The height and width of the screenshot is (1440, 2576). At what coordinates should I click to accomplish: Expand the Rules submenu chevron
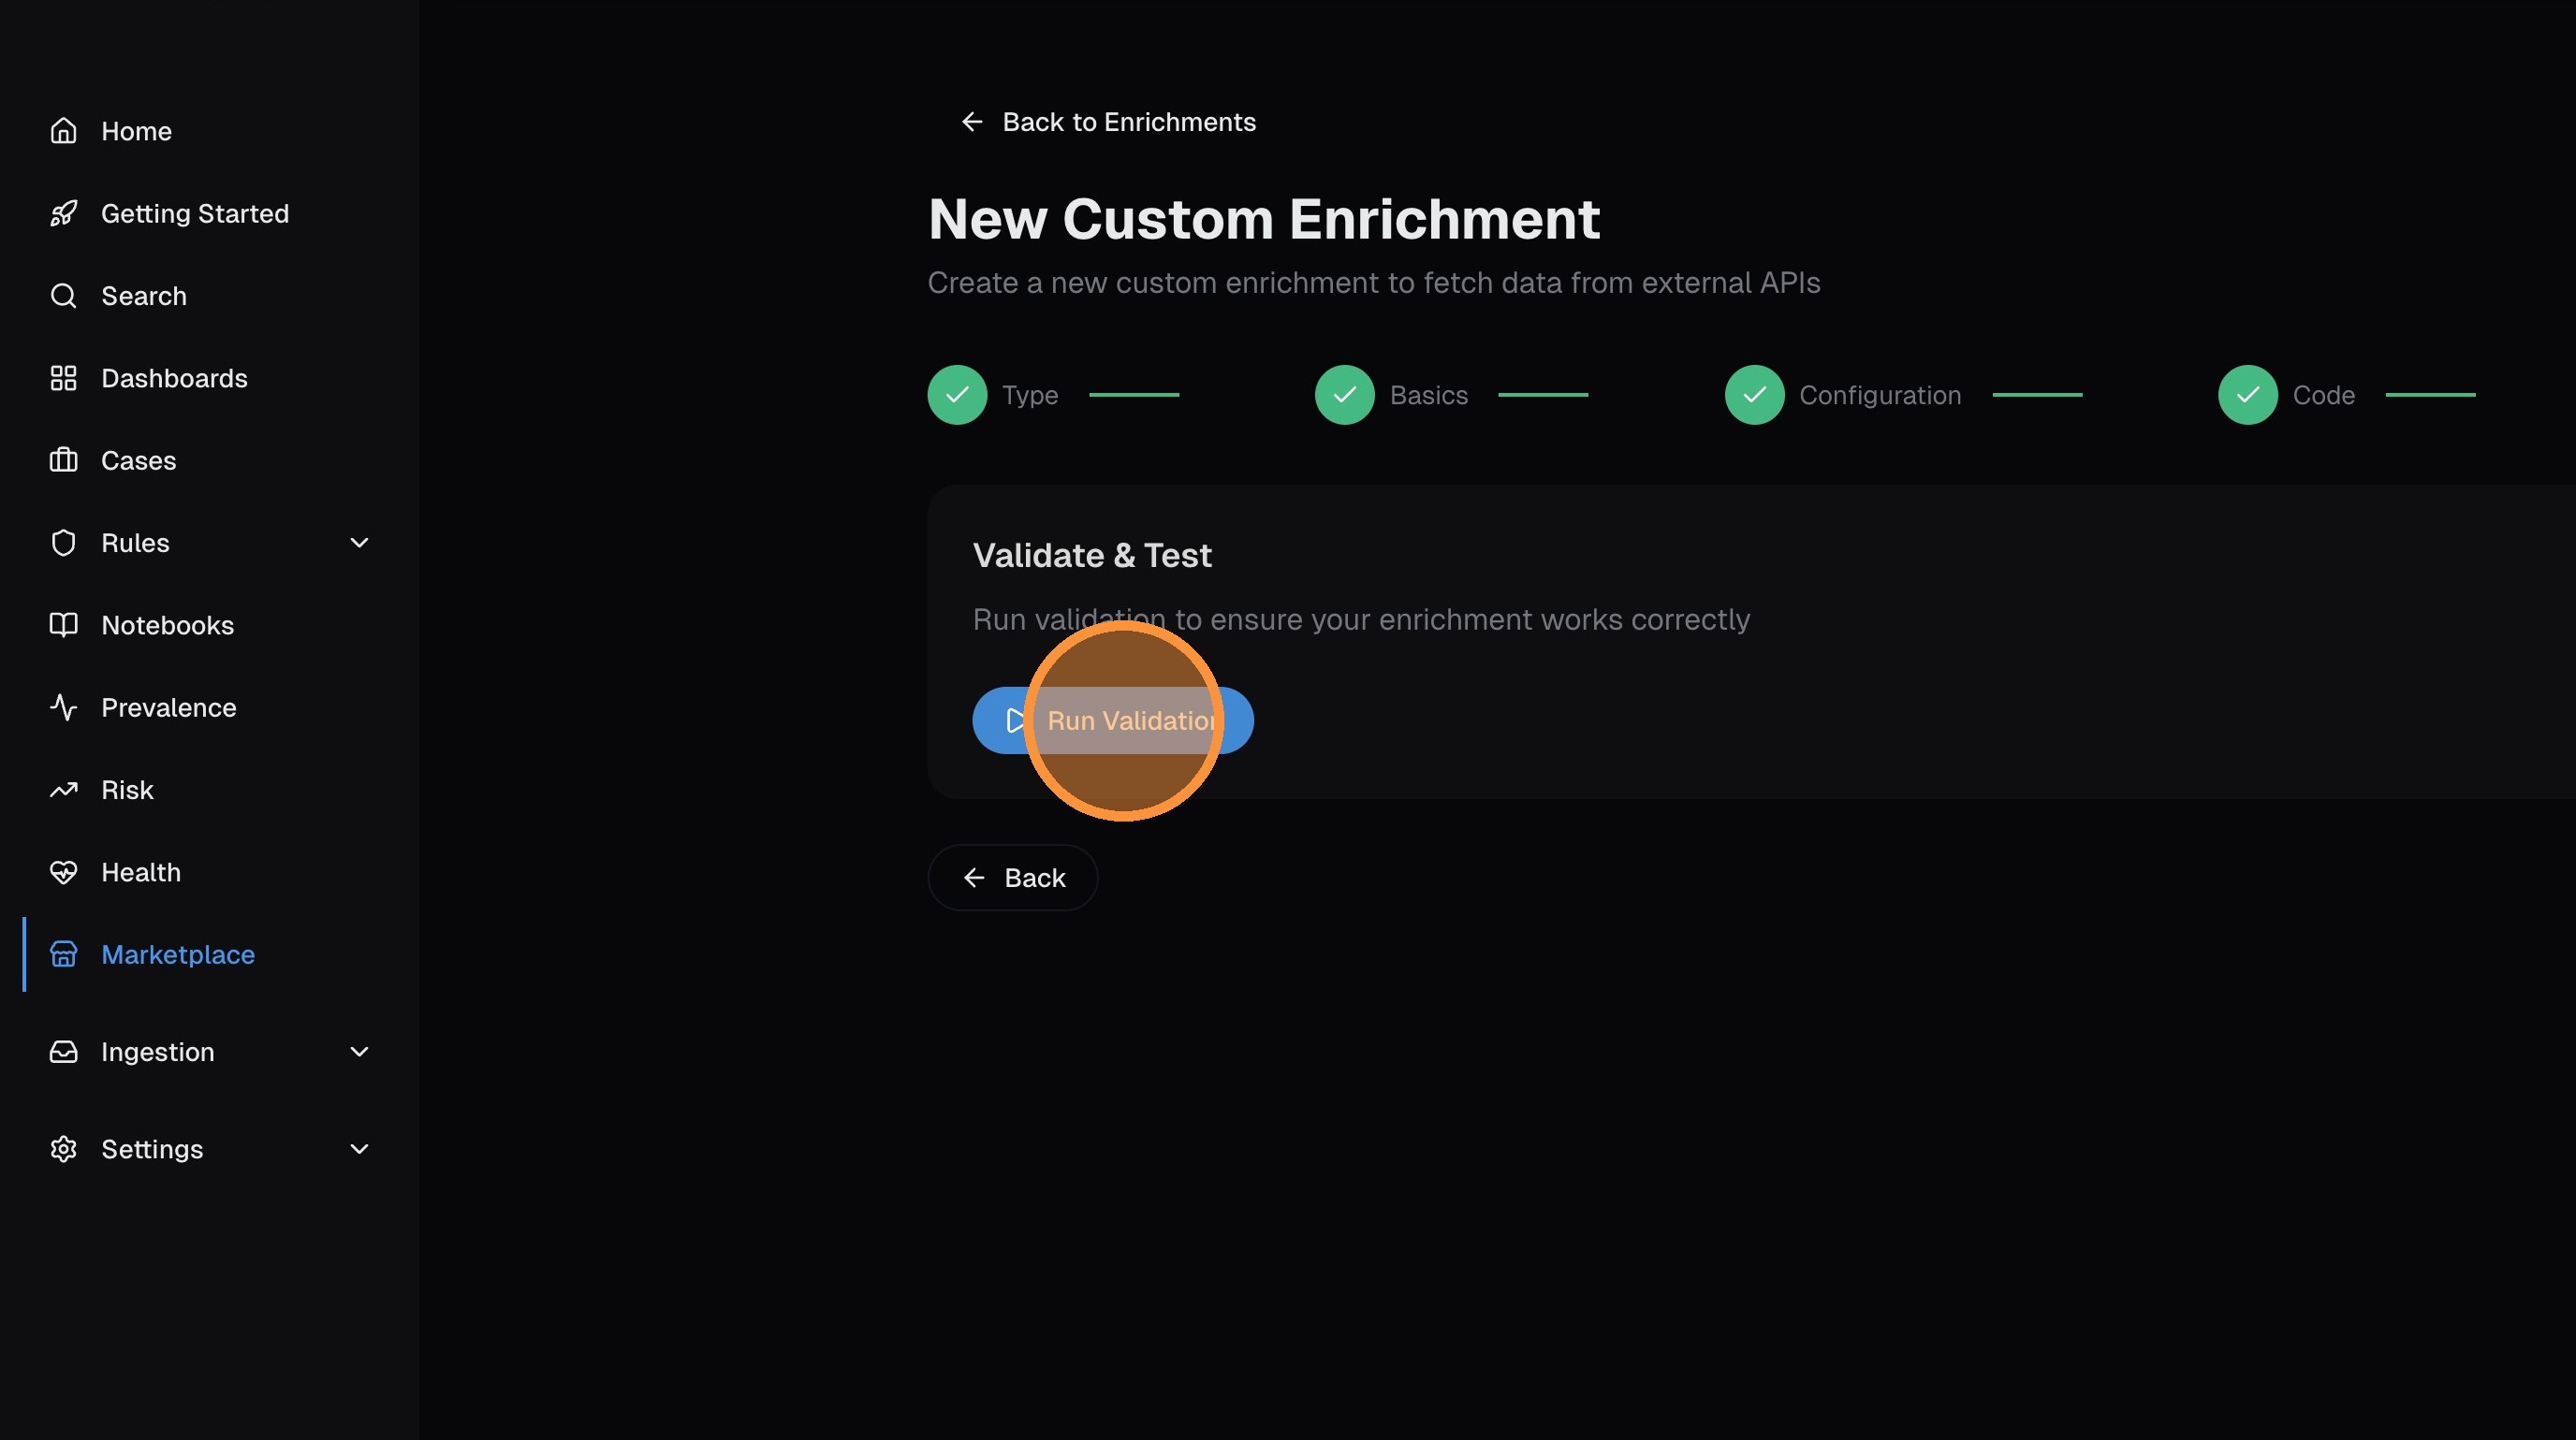coord(359,543)
